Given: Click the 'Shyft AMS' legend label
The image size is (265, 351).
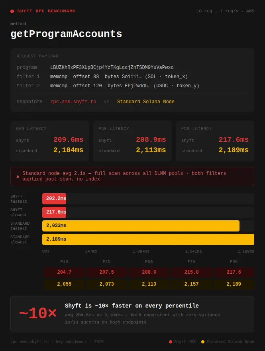Looking at the screenshot, I should point(185,342).
